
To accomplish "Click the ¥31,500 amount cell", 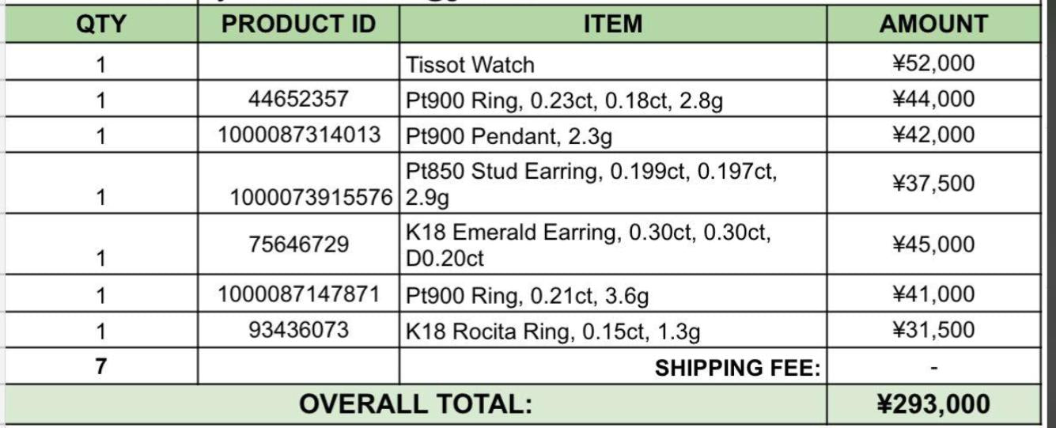I will 933,330.
